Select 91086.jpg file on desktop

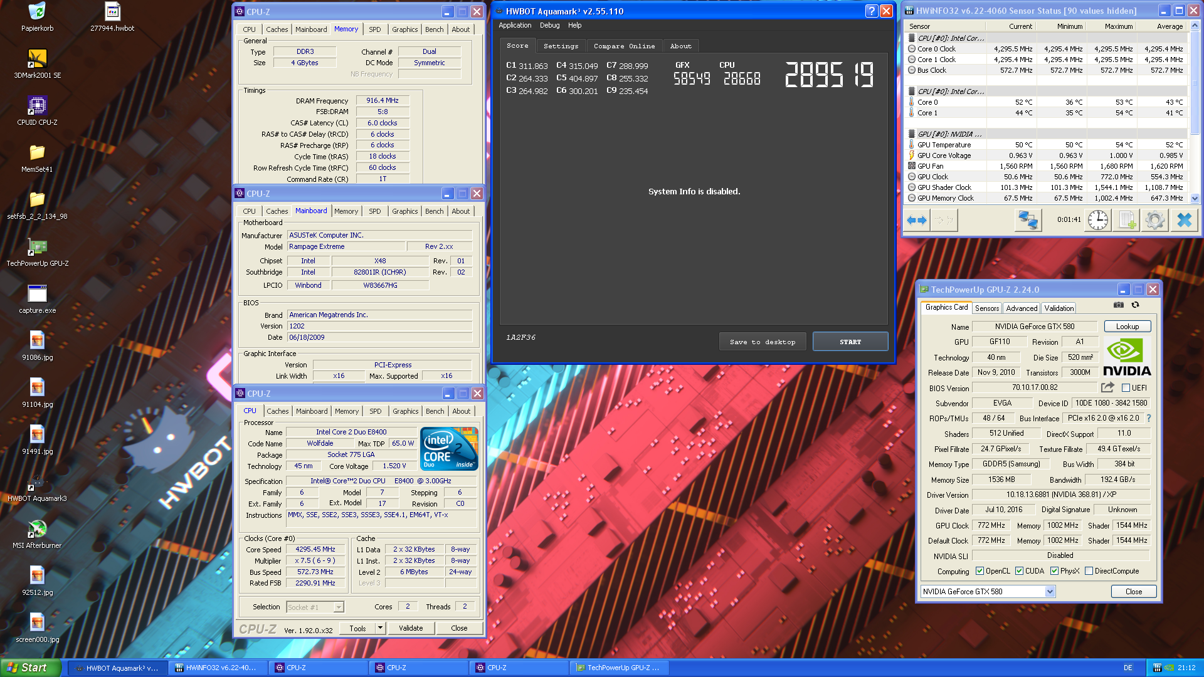point(38,345)
